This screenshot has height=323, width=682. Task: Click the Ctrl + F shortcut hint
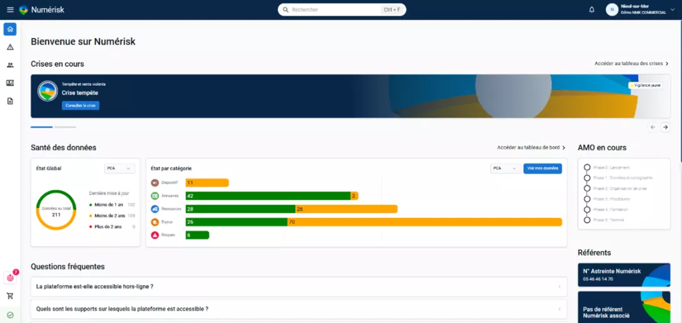[392, 9]
